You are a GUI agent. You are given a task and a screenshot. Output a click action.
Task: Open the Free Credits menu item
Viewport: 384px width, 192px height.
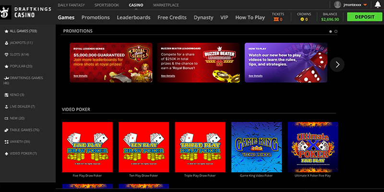pyautogui.click(x=172, y=17)
